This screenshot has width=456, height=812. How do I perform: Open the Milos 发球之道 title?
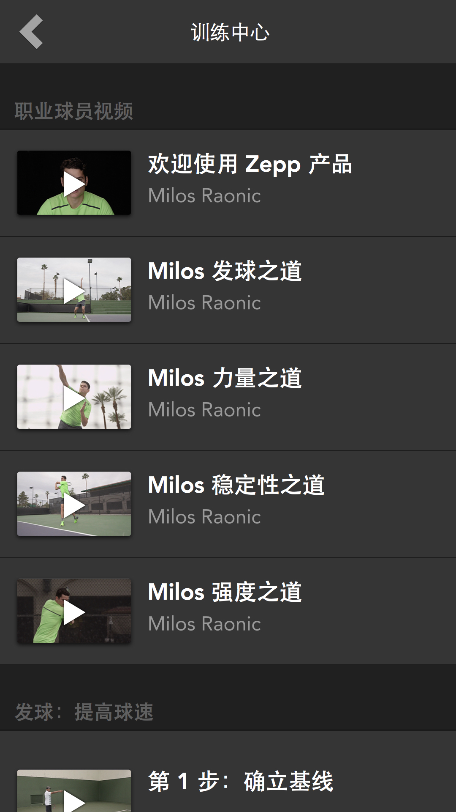pos(225,271)
